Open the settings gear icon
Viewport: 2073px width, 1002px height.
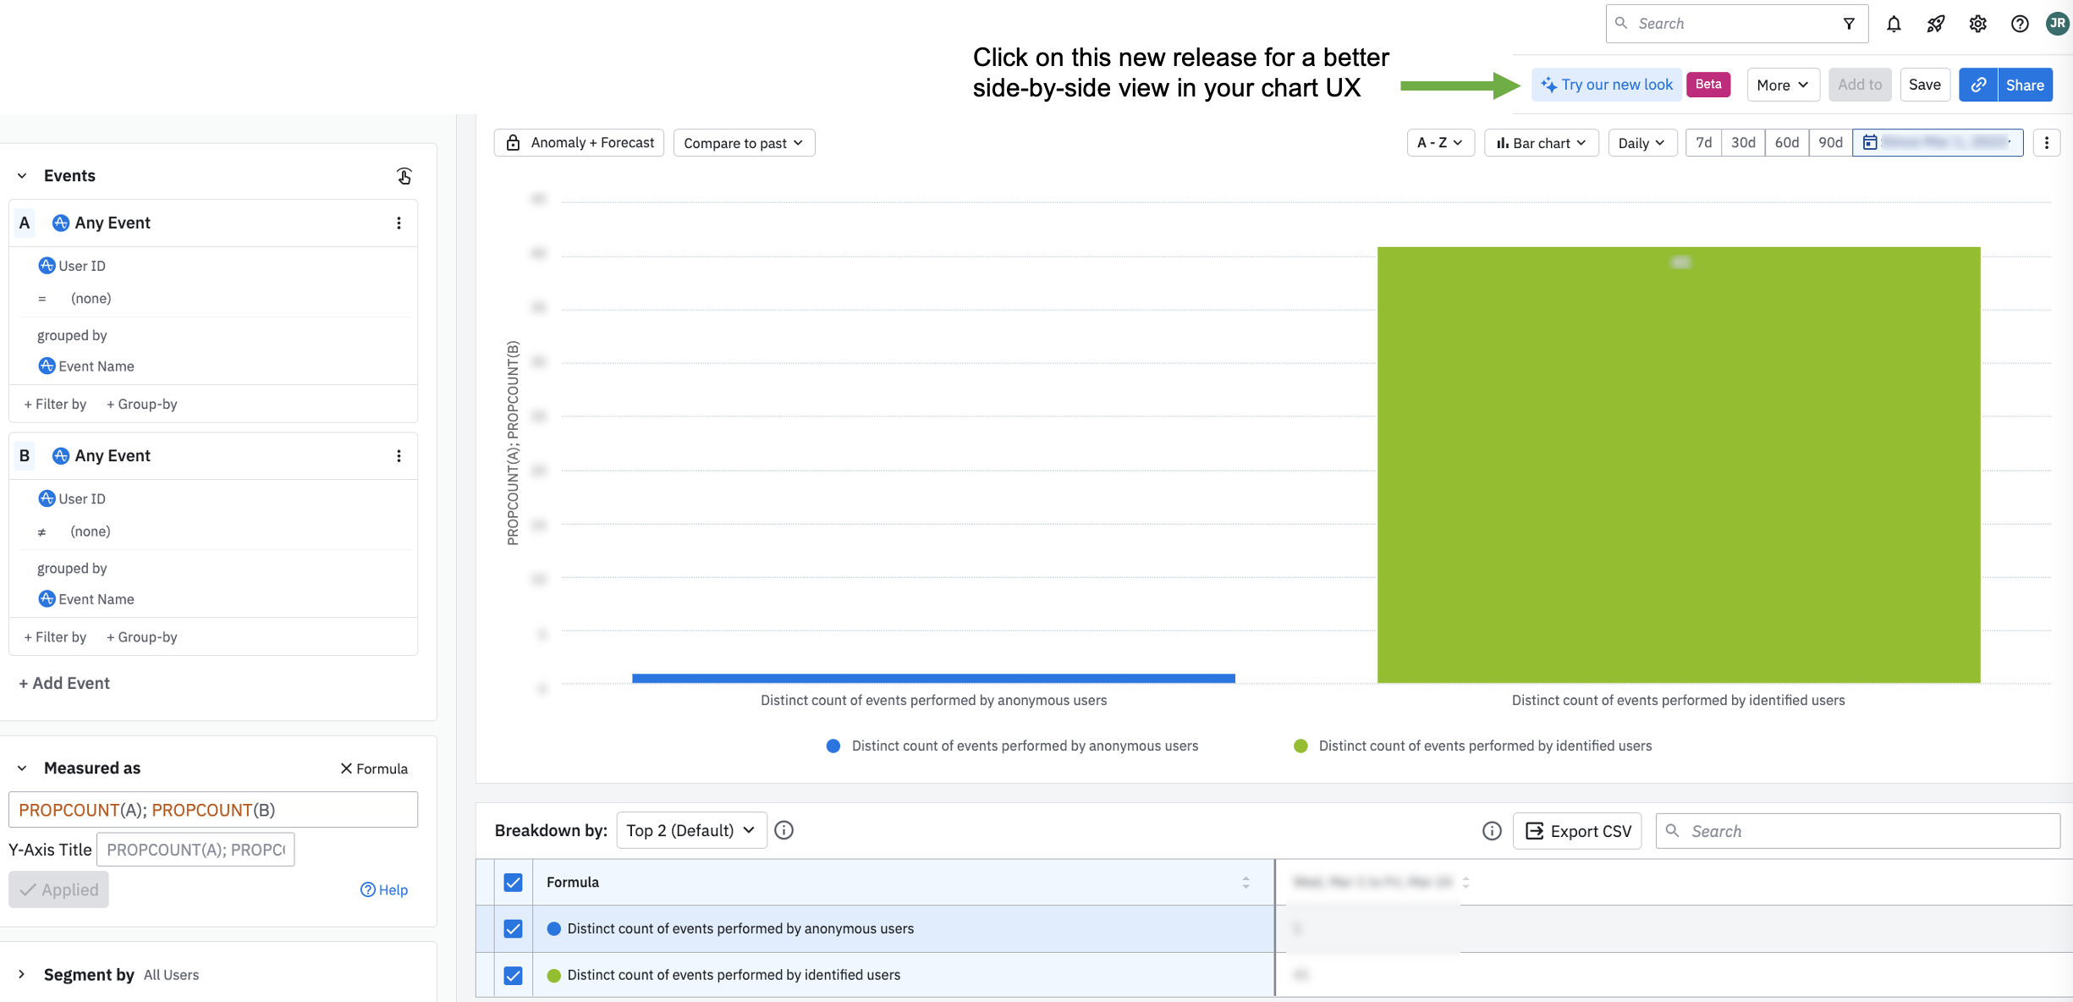(1977, 24)
